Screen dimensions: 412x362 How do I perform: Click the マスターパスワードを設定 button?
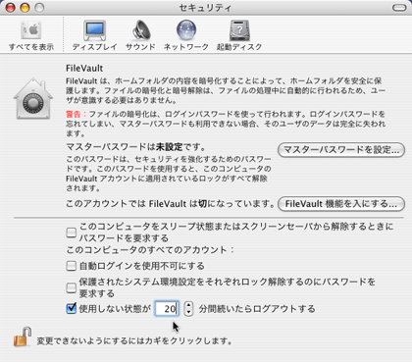[341, 150]
